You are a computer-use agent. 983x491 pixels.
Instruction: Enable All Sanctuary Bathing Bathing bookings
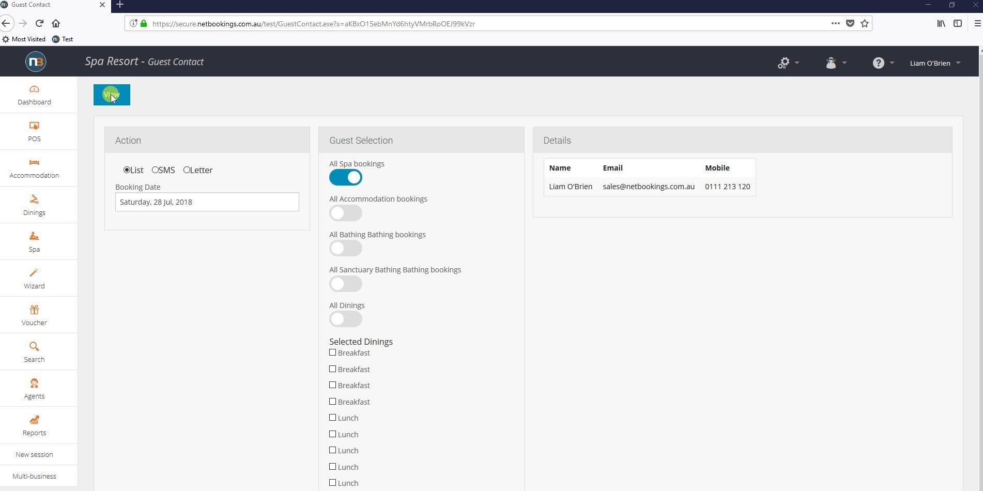click(346, 284)
